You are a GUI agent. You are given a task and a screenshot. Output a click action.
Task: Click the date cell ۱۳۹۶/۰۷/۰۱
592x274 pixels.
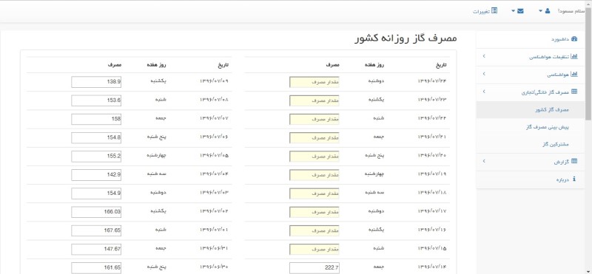click(214, 230)
